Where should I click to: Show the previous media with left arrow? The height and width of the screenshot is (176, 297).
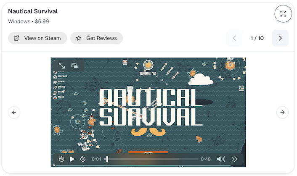click(x=14, y=112)
